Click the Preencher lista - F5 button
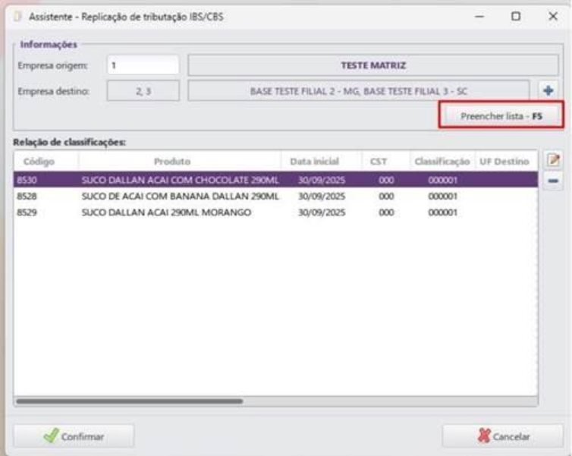Image resolution: width=572 pixels, height=456 pixels. (501, 116)
